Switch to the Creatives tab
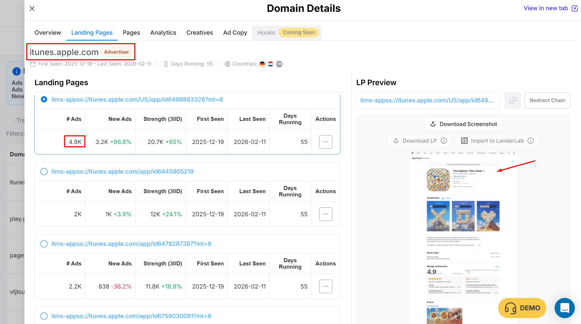The image size is (581, 324). point(199,33)
